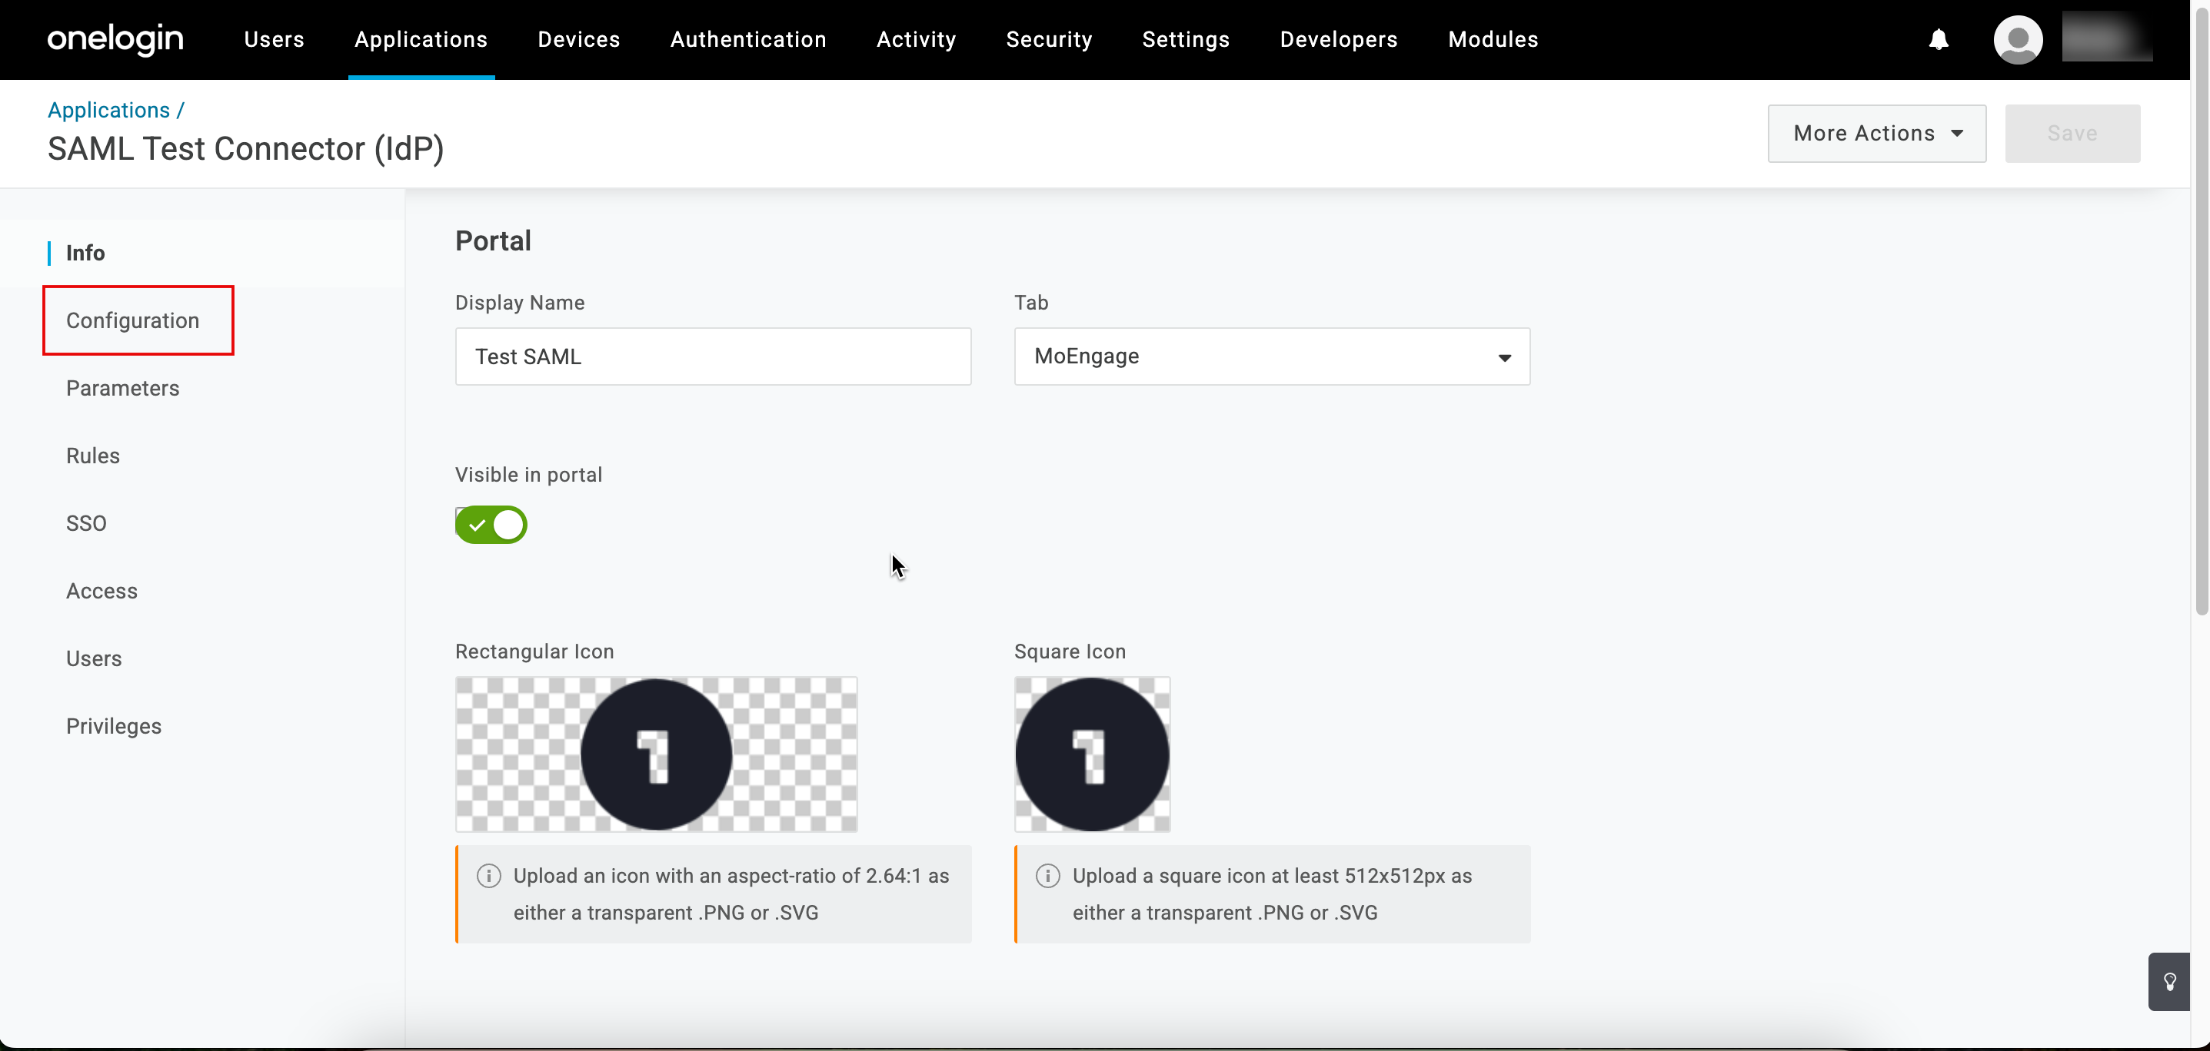Click the Display Name text field
The height and width of the screenshot is (1051, 2210).
[713, 356]
